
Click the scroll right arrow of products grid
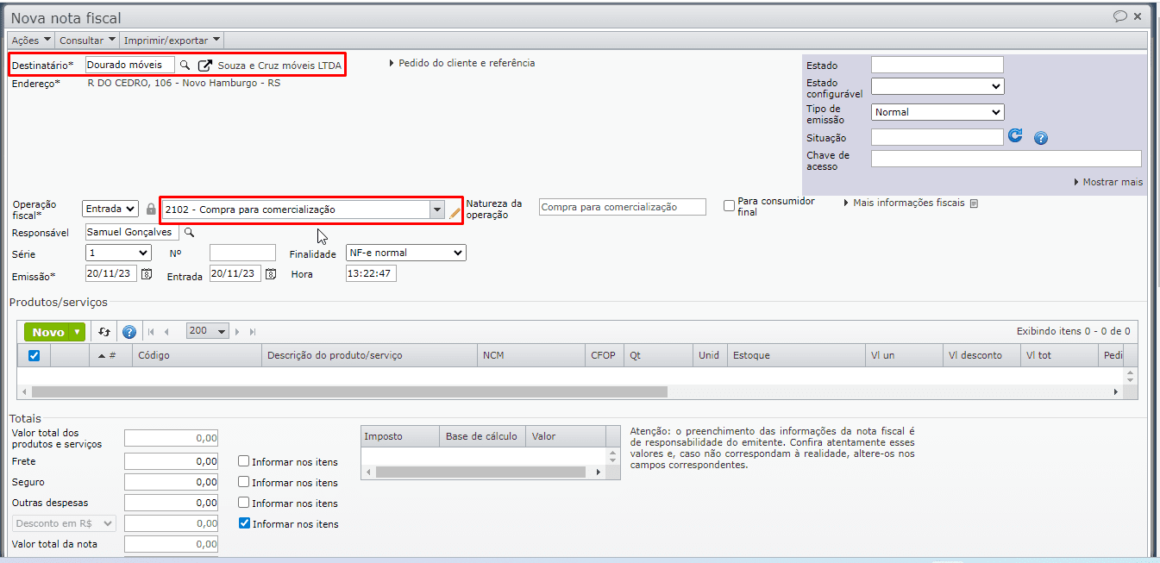click(x=1115, y=391)
